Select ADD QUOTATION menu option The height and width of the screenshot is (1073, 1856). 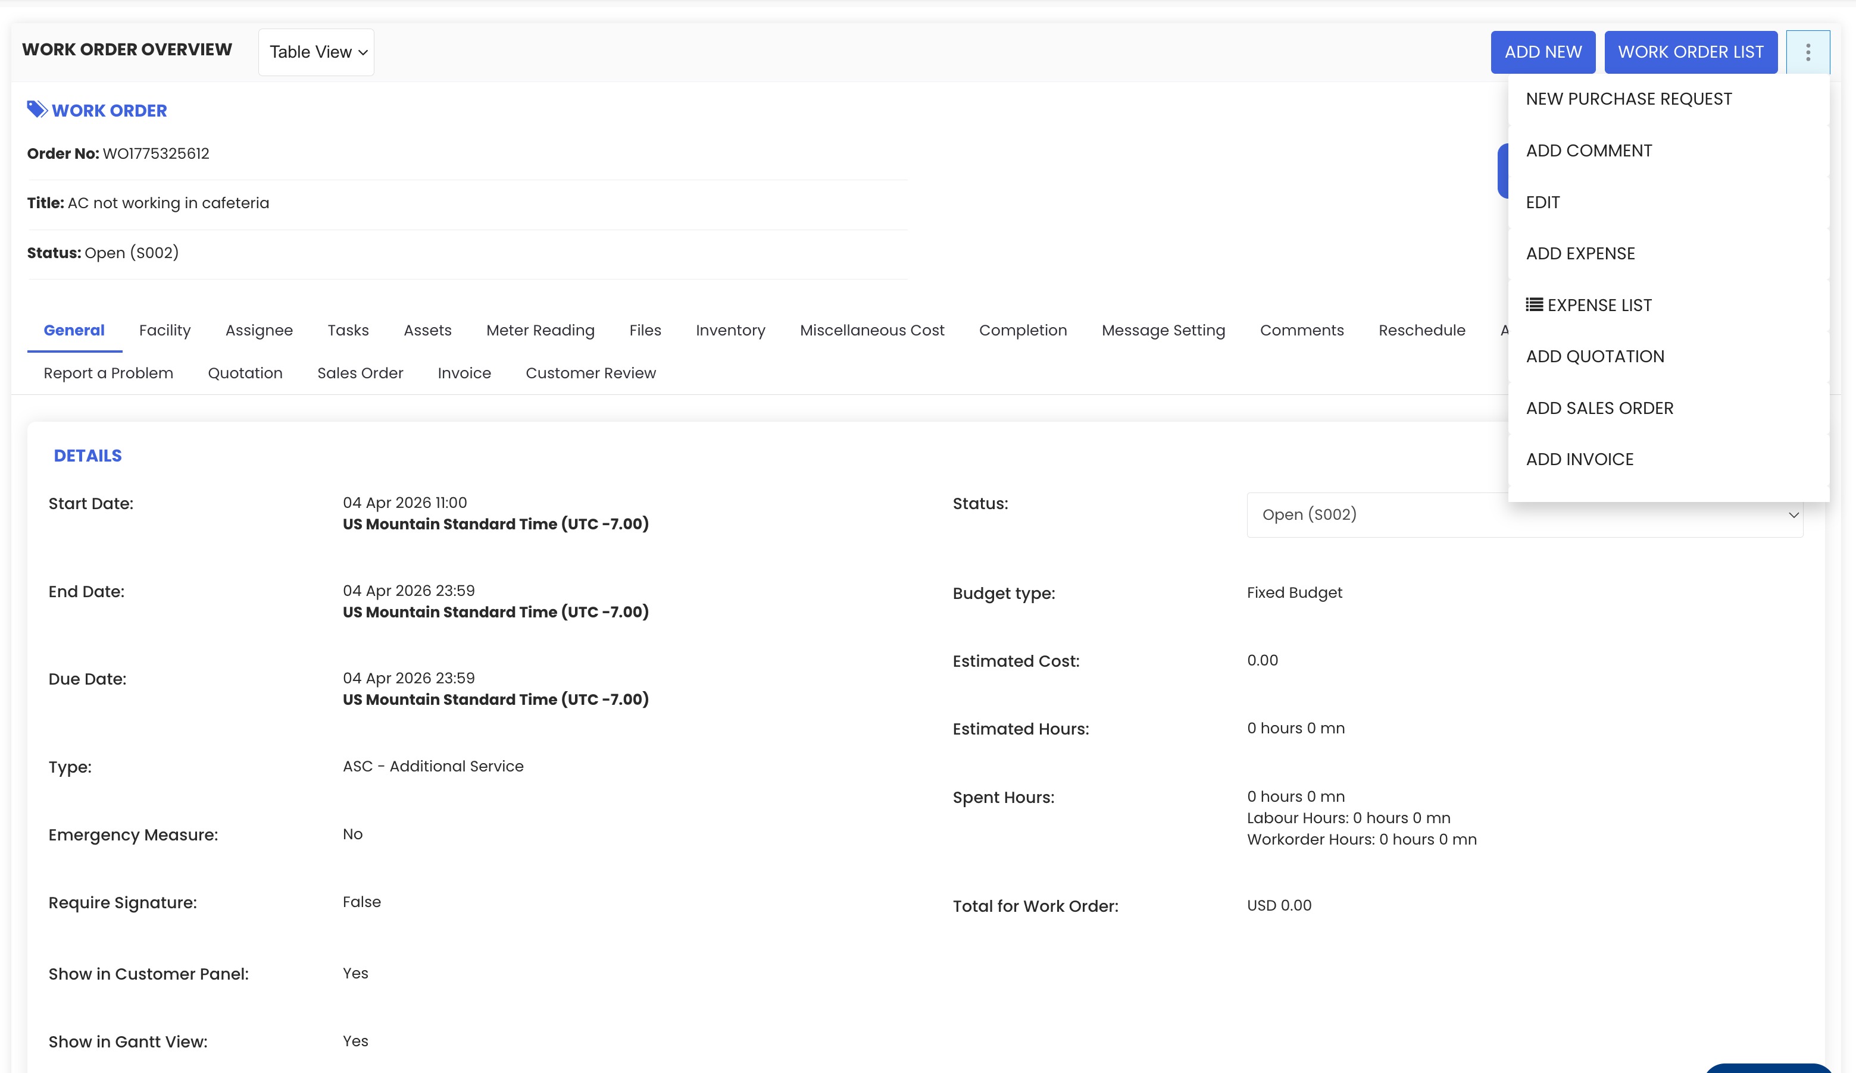1595,356
